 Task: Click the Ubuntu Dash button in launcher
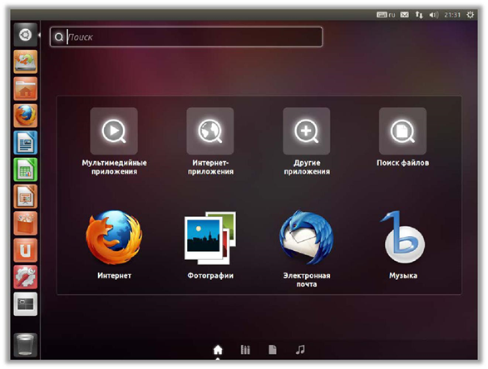pyautogui.click(x=25, y=35)
